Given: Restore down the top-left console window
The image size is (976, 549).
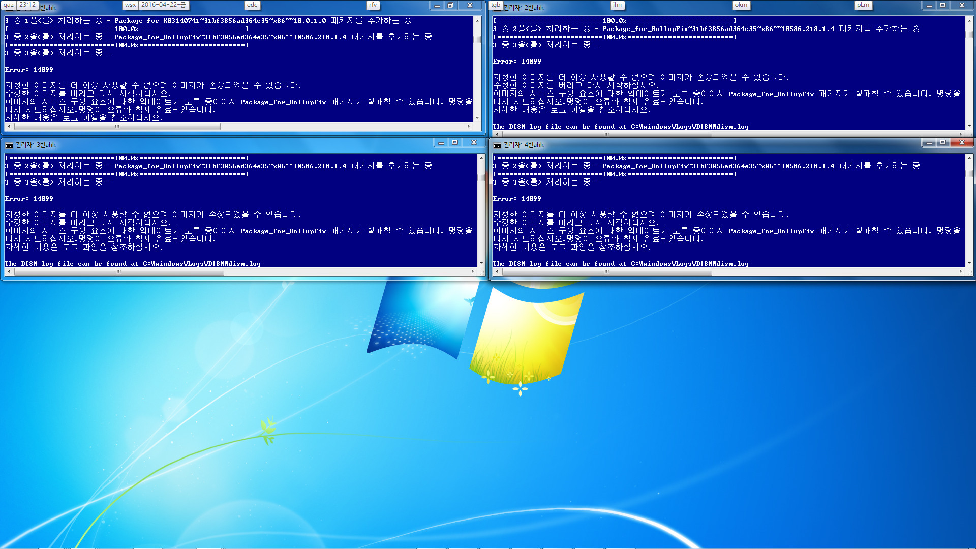Looking at the screenshot, I should pyautogui.click(x=450, y=6).
